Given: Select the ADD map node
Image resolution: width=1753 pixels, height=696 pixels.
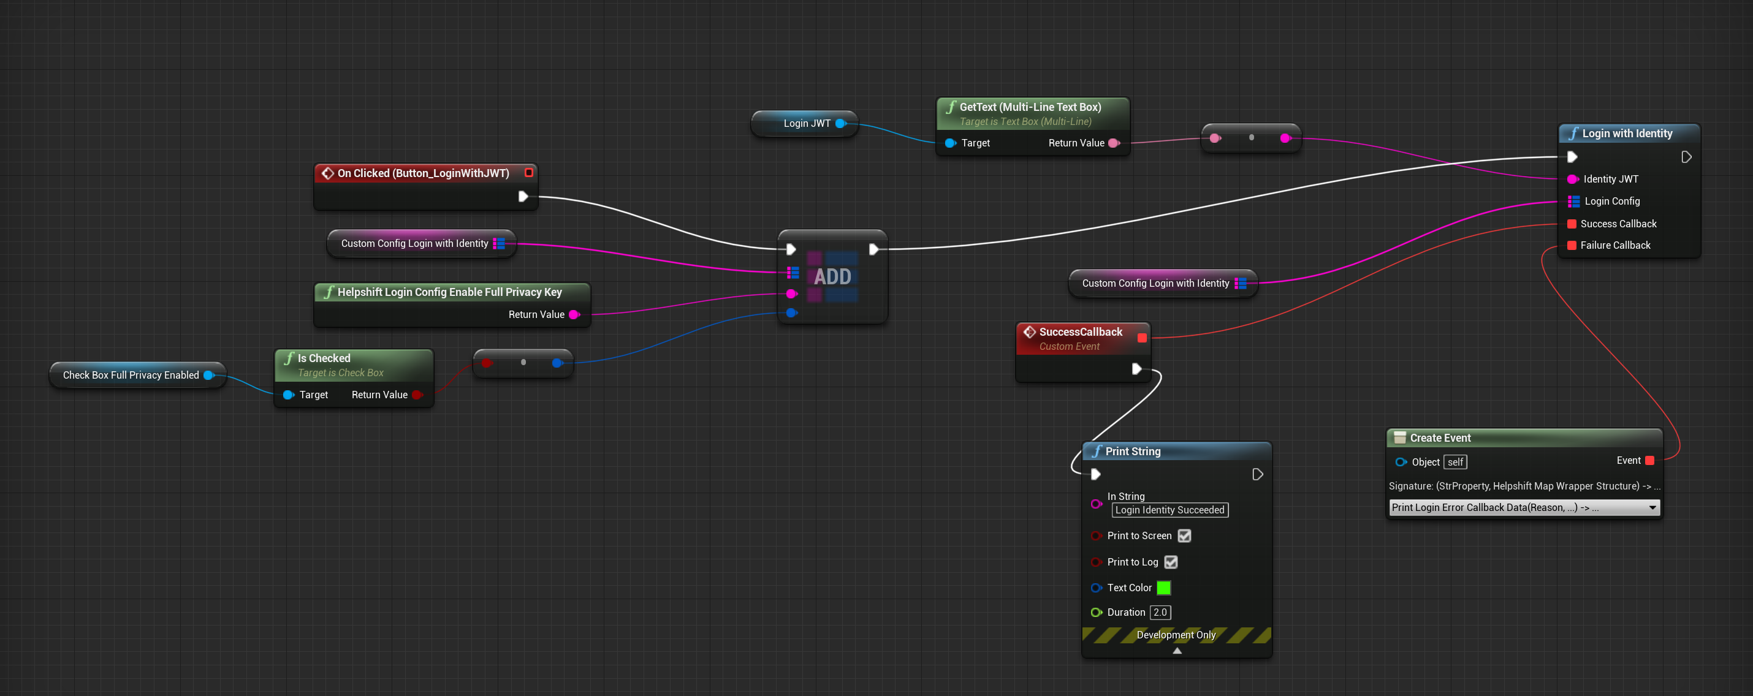Looking at the screenshot, I should pyautogui.click(x=832, y=277).
